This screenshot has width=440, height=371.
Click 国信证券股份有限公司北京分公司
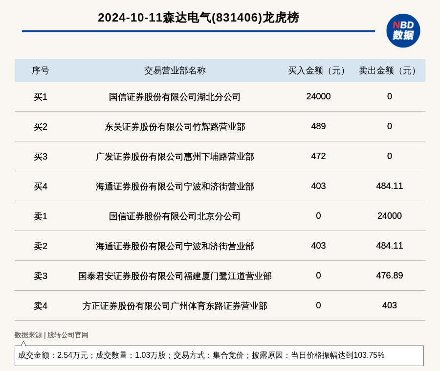(x=175, y=216)
